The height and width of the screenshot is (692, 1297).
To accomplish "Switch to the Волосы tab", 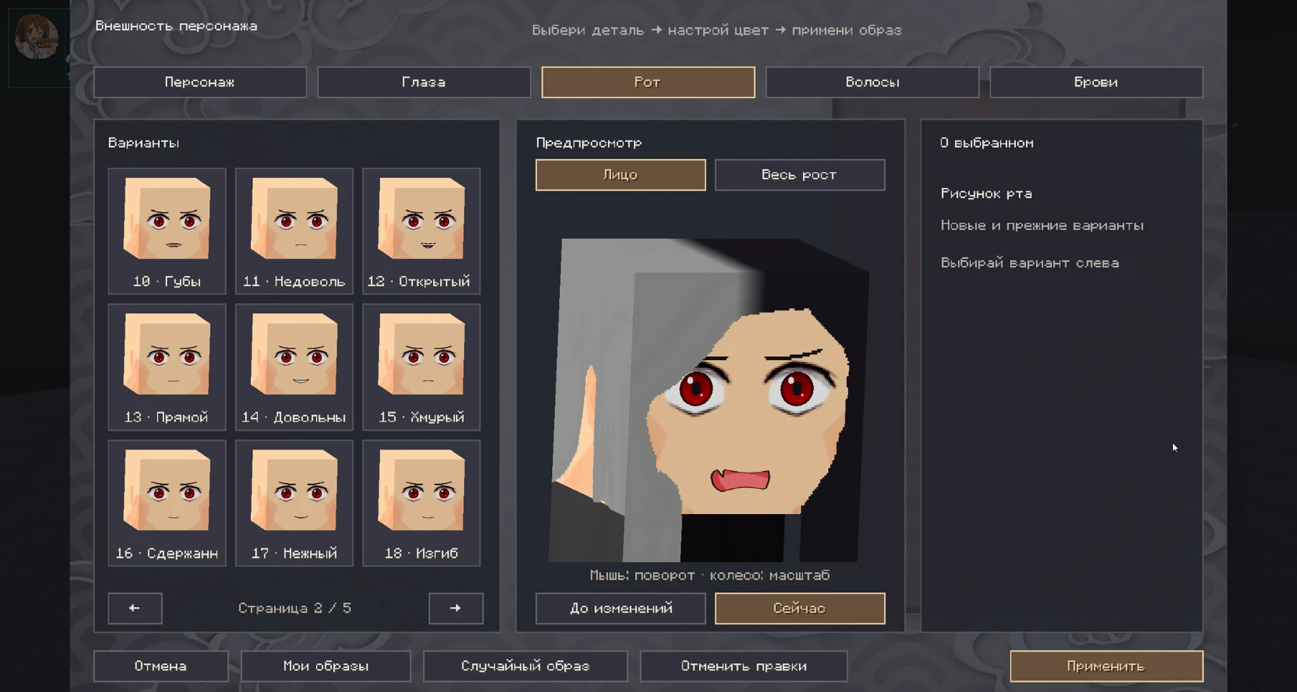I will click(872, 82).
